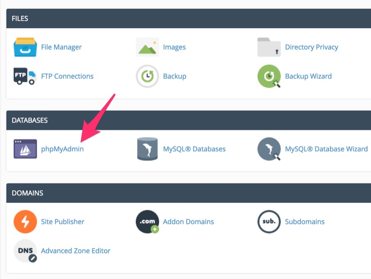Launch the Backup Wizard link
Image resolution: width=371 pixels, height=279 pixels.
pyautogui.click(x=308, y=76)
